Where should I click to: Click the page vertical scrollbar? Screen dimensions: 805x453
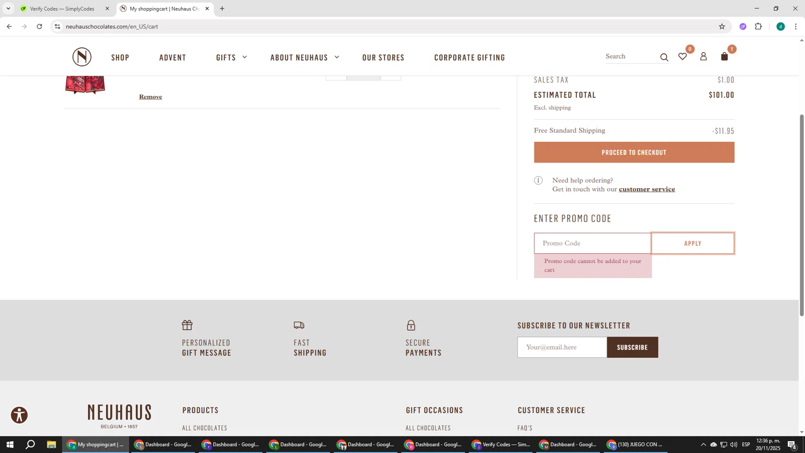pyautogui.click(x=802, y=215)
